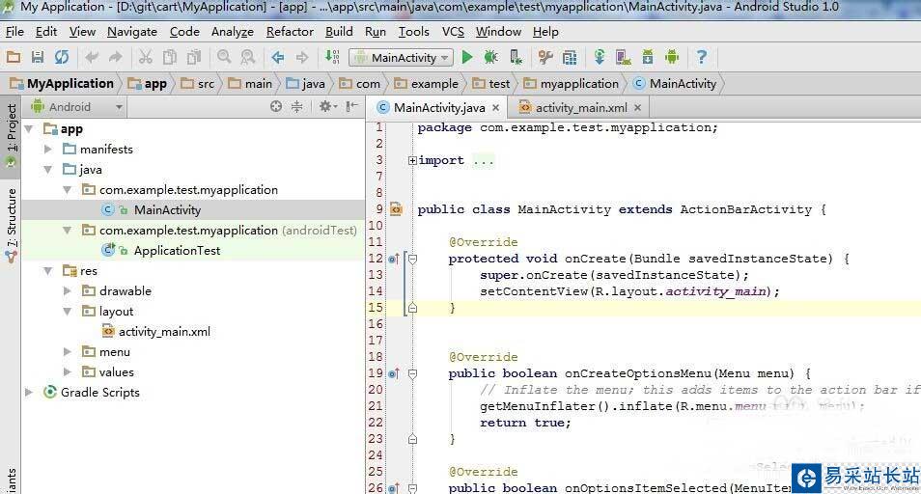Click the MyApplication breadcrumb
921x494 pixels.
tap(62, 83)
